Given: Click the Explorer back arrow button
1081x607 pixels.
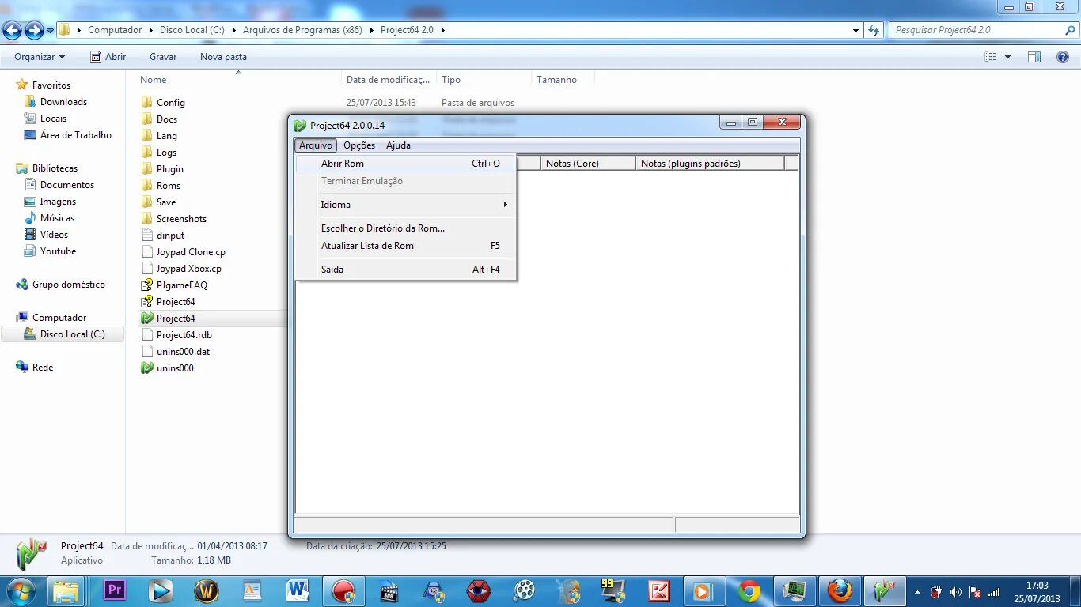Looking at the screenshot, I should pyautogui.click(x=13, y=30).
